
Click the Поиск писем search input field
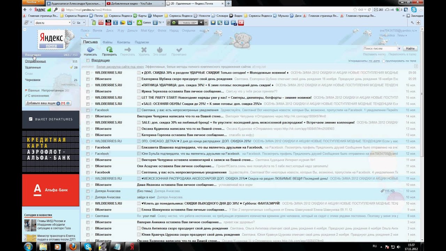pos(380,48)
